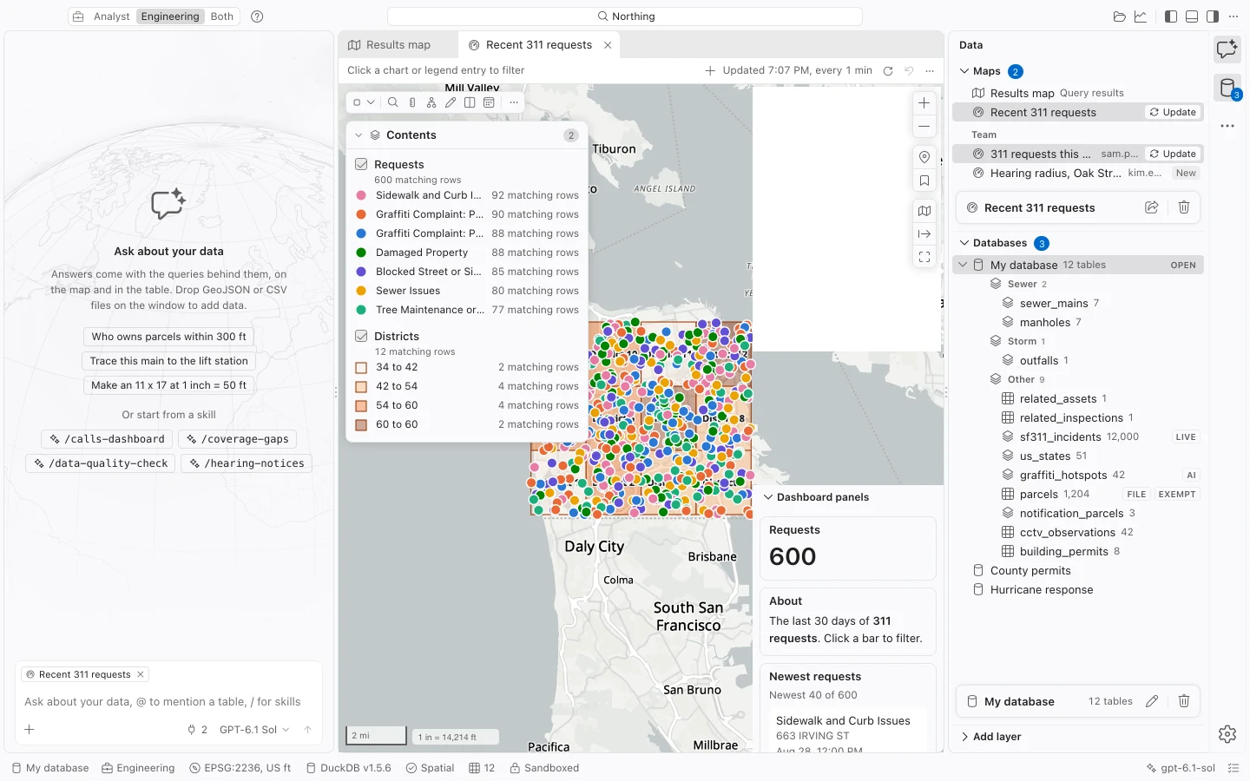Screen dimensions: 1250x781
Task: Update the 311 requests this... team map
Action: [x=1173, y=154]
